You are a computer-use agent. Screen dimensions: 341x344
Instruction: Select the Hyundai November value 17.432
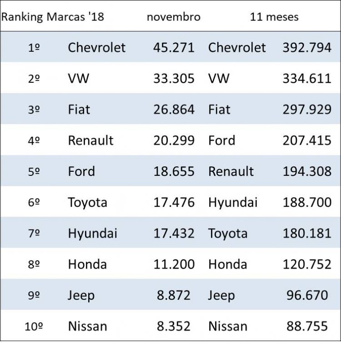point(174,233)
